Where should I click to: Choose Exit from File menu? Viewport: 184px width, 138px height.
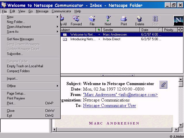30,116
